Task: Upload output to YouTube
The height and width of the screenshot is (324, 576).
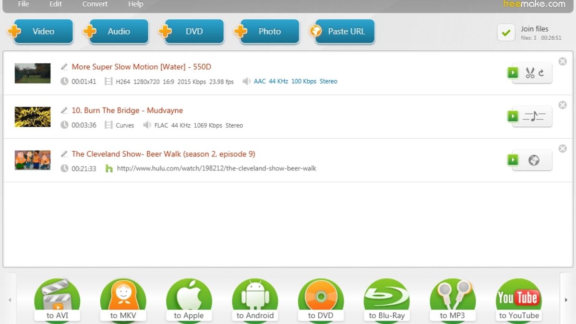Action: (x=519, y=301)
